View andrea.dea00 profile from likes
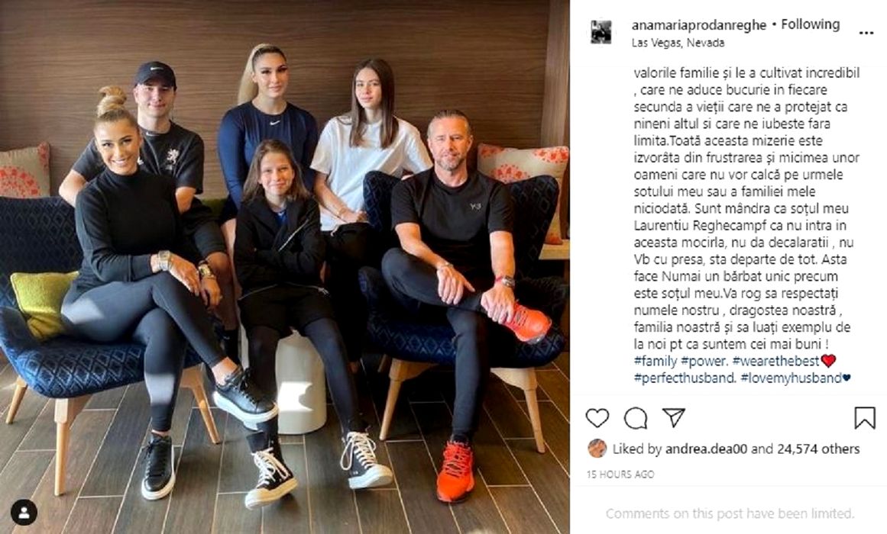Image resolution: width=887 pixels, height=534 pixels. (706, 449)
